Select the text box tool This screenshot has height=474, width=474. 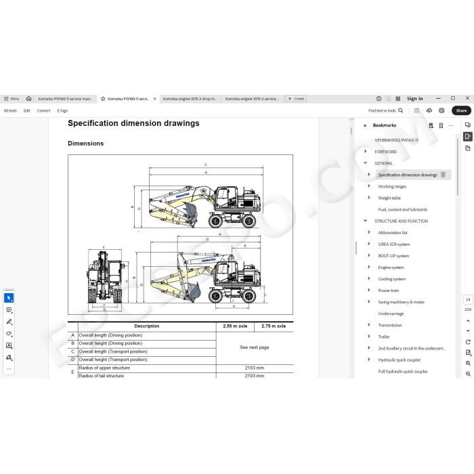(9, 345)
